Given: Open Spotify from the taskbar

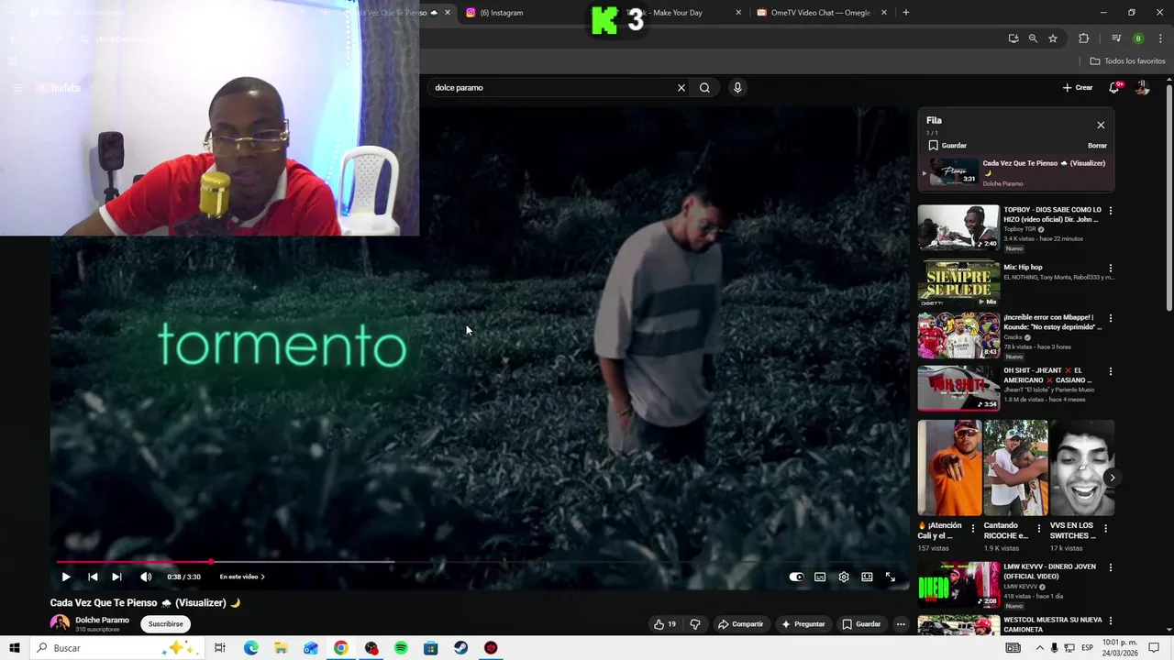Looking at the screenshot, I should coord(401,648).
